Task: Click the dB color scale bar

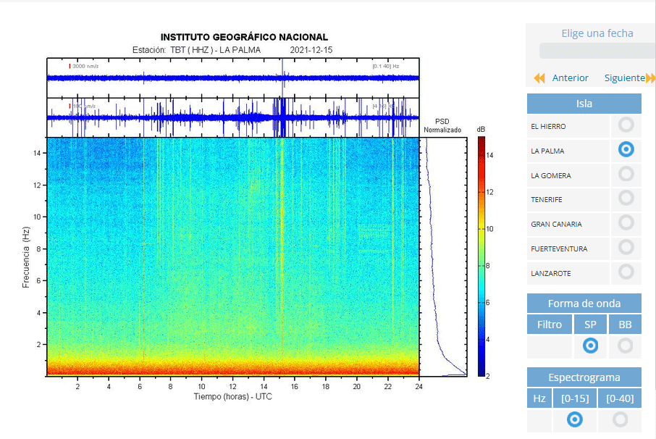Action: pyautogui.click(x=482, y=256)
